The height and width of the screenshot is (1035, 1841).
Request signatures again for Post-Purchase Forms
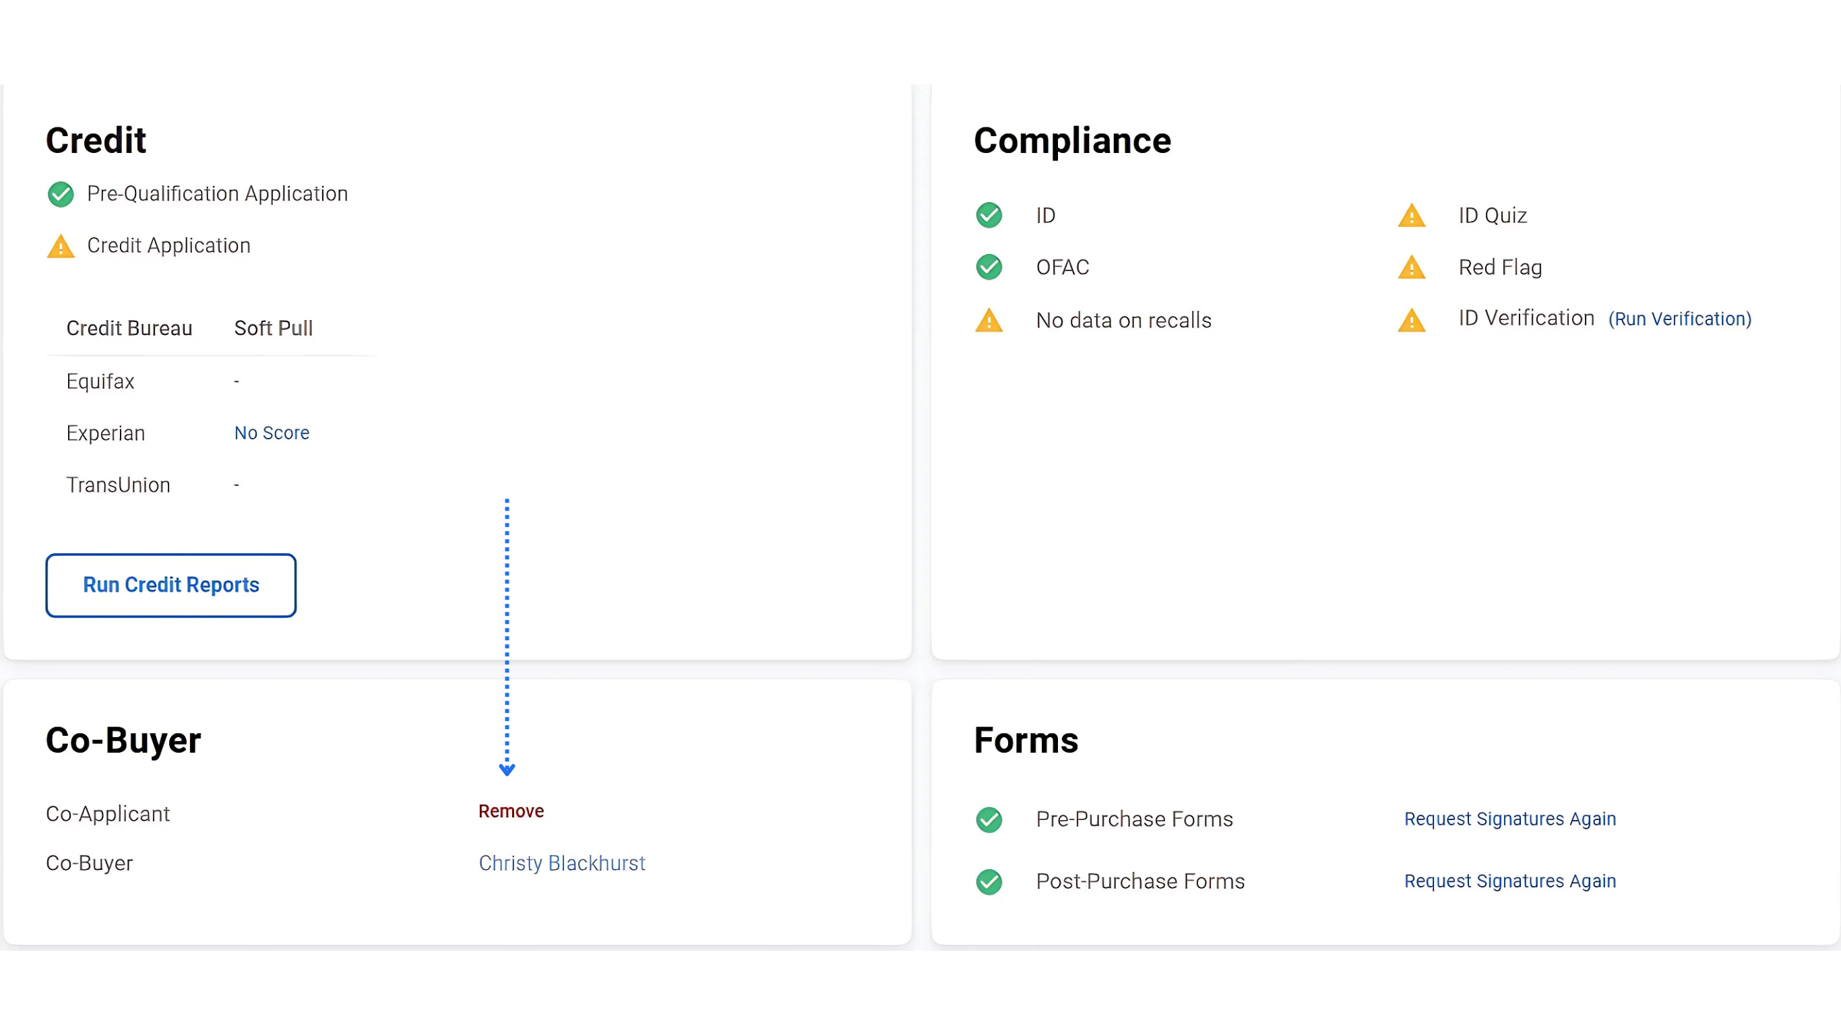click(x=1509, y=881)
